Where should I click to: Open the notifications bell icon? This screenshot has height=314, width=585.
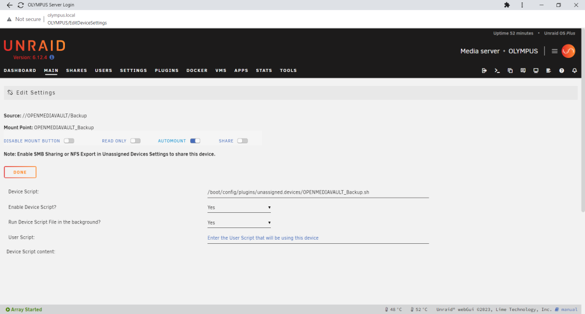(574, 71)
